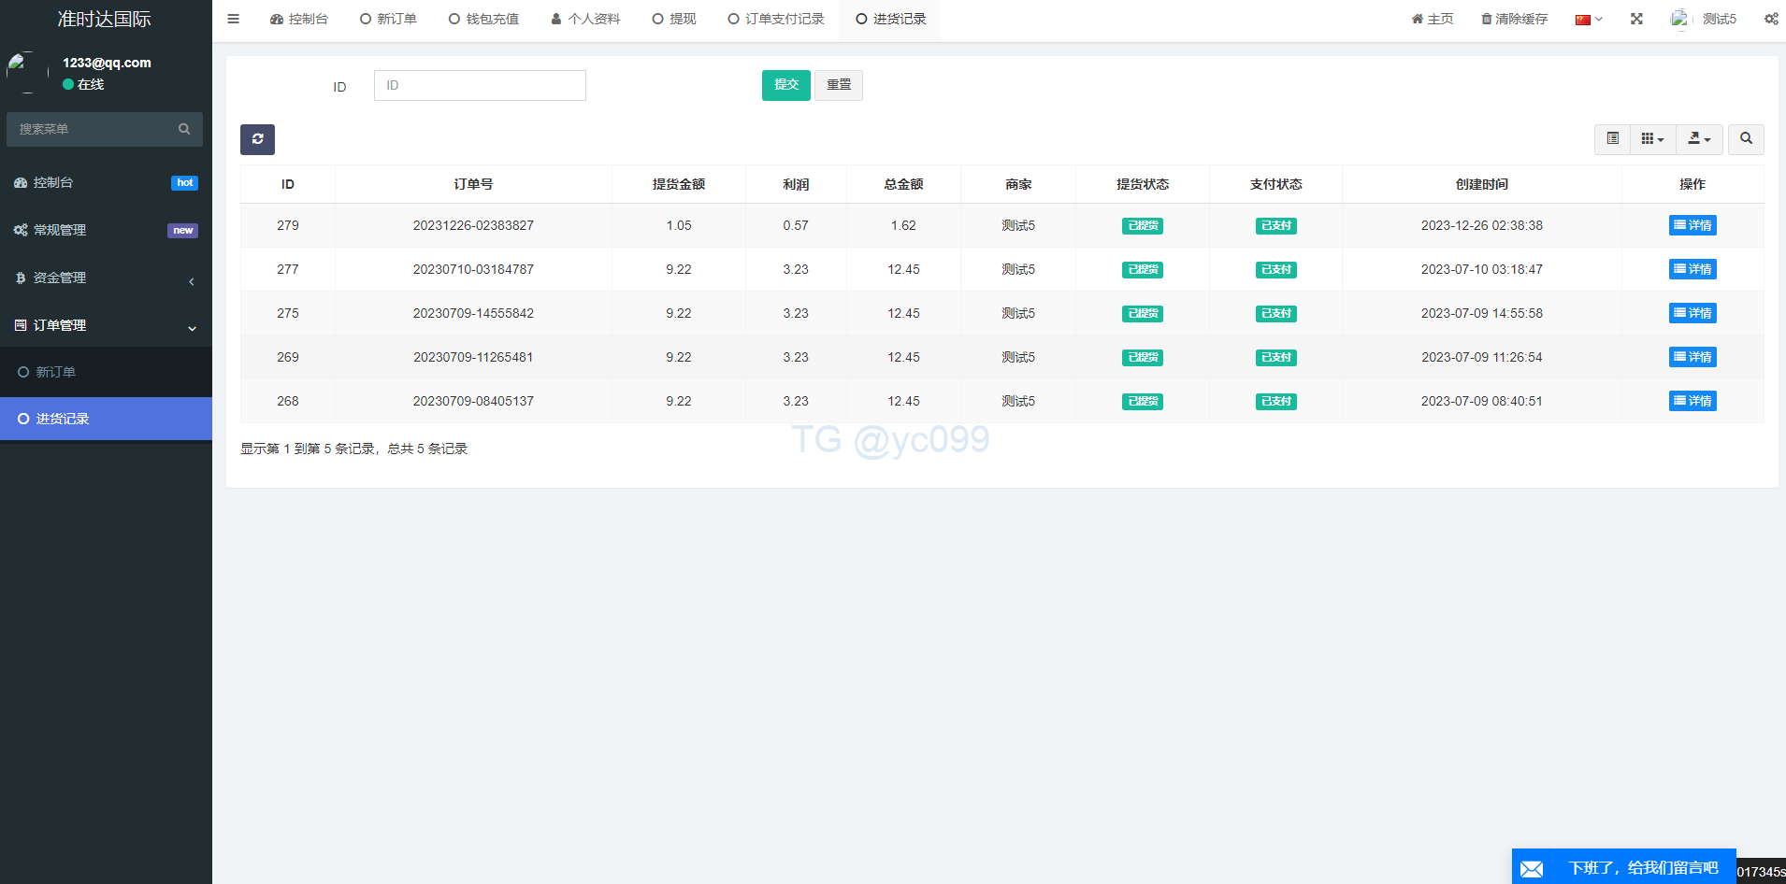Click inside the ID search input field

479,85
